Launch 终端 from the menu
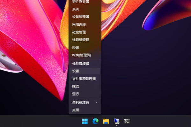 click(x=85, y=47)
